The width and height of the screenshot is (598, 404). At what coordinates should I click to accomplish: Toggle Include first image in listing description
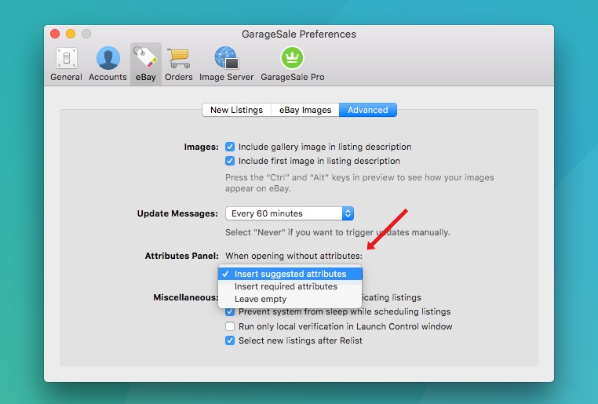pos(230,161)
